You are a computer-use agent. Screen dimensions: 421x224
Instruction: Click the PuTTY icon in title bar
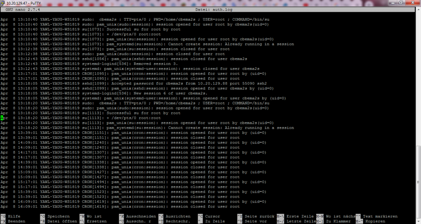[x=3, y=3]
